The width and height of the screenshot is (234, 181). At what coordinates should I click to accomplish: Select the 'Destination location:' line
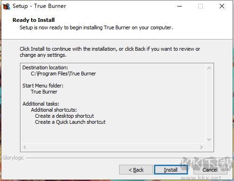pyautogui.click(x=45, y=67)
